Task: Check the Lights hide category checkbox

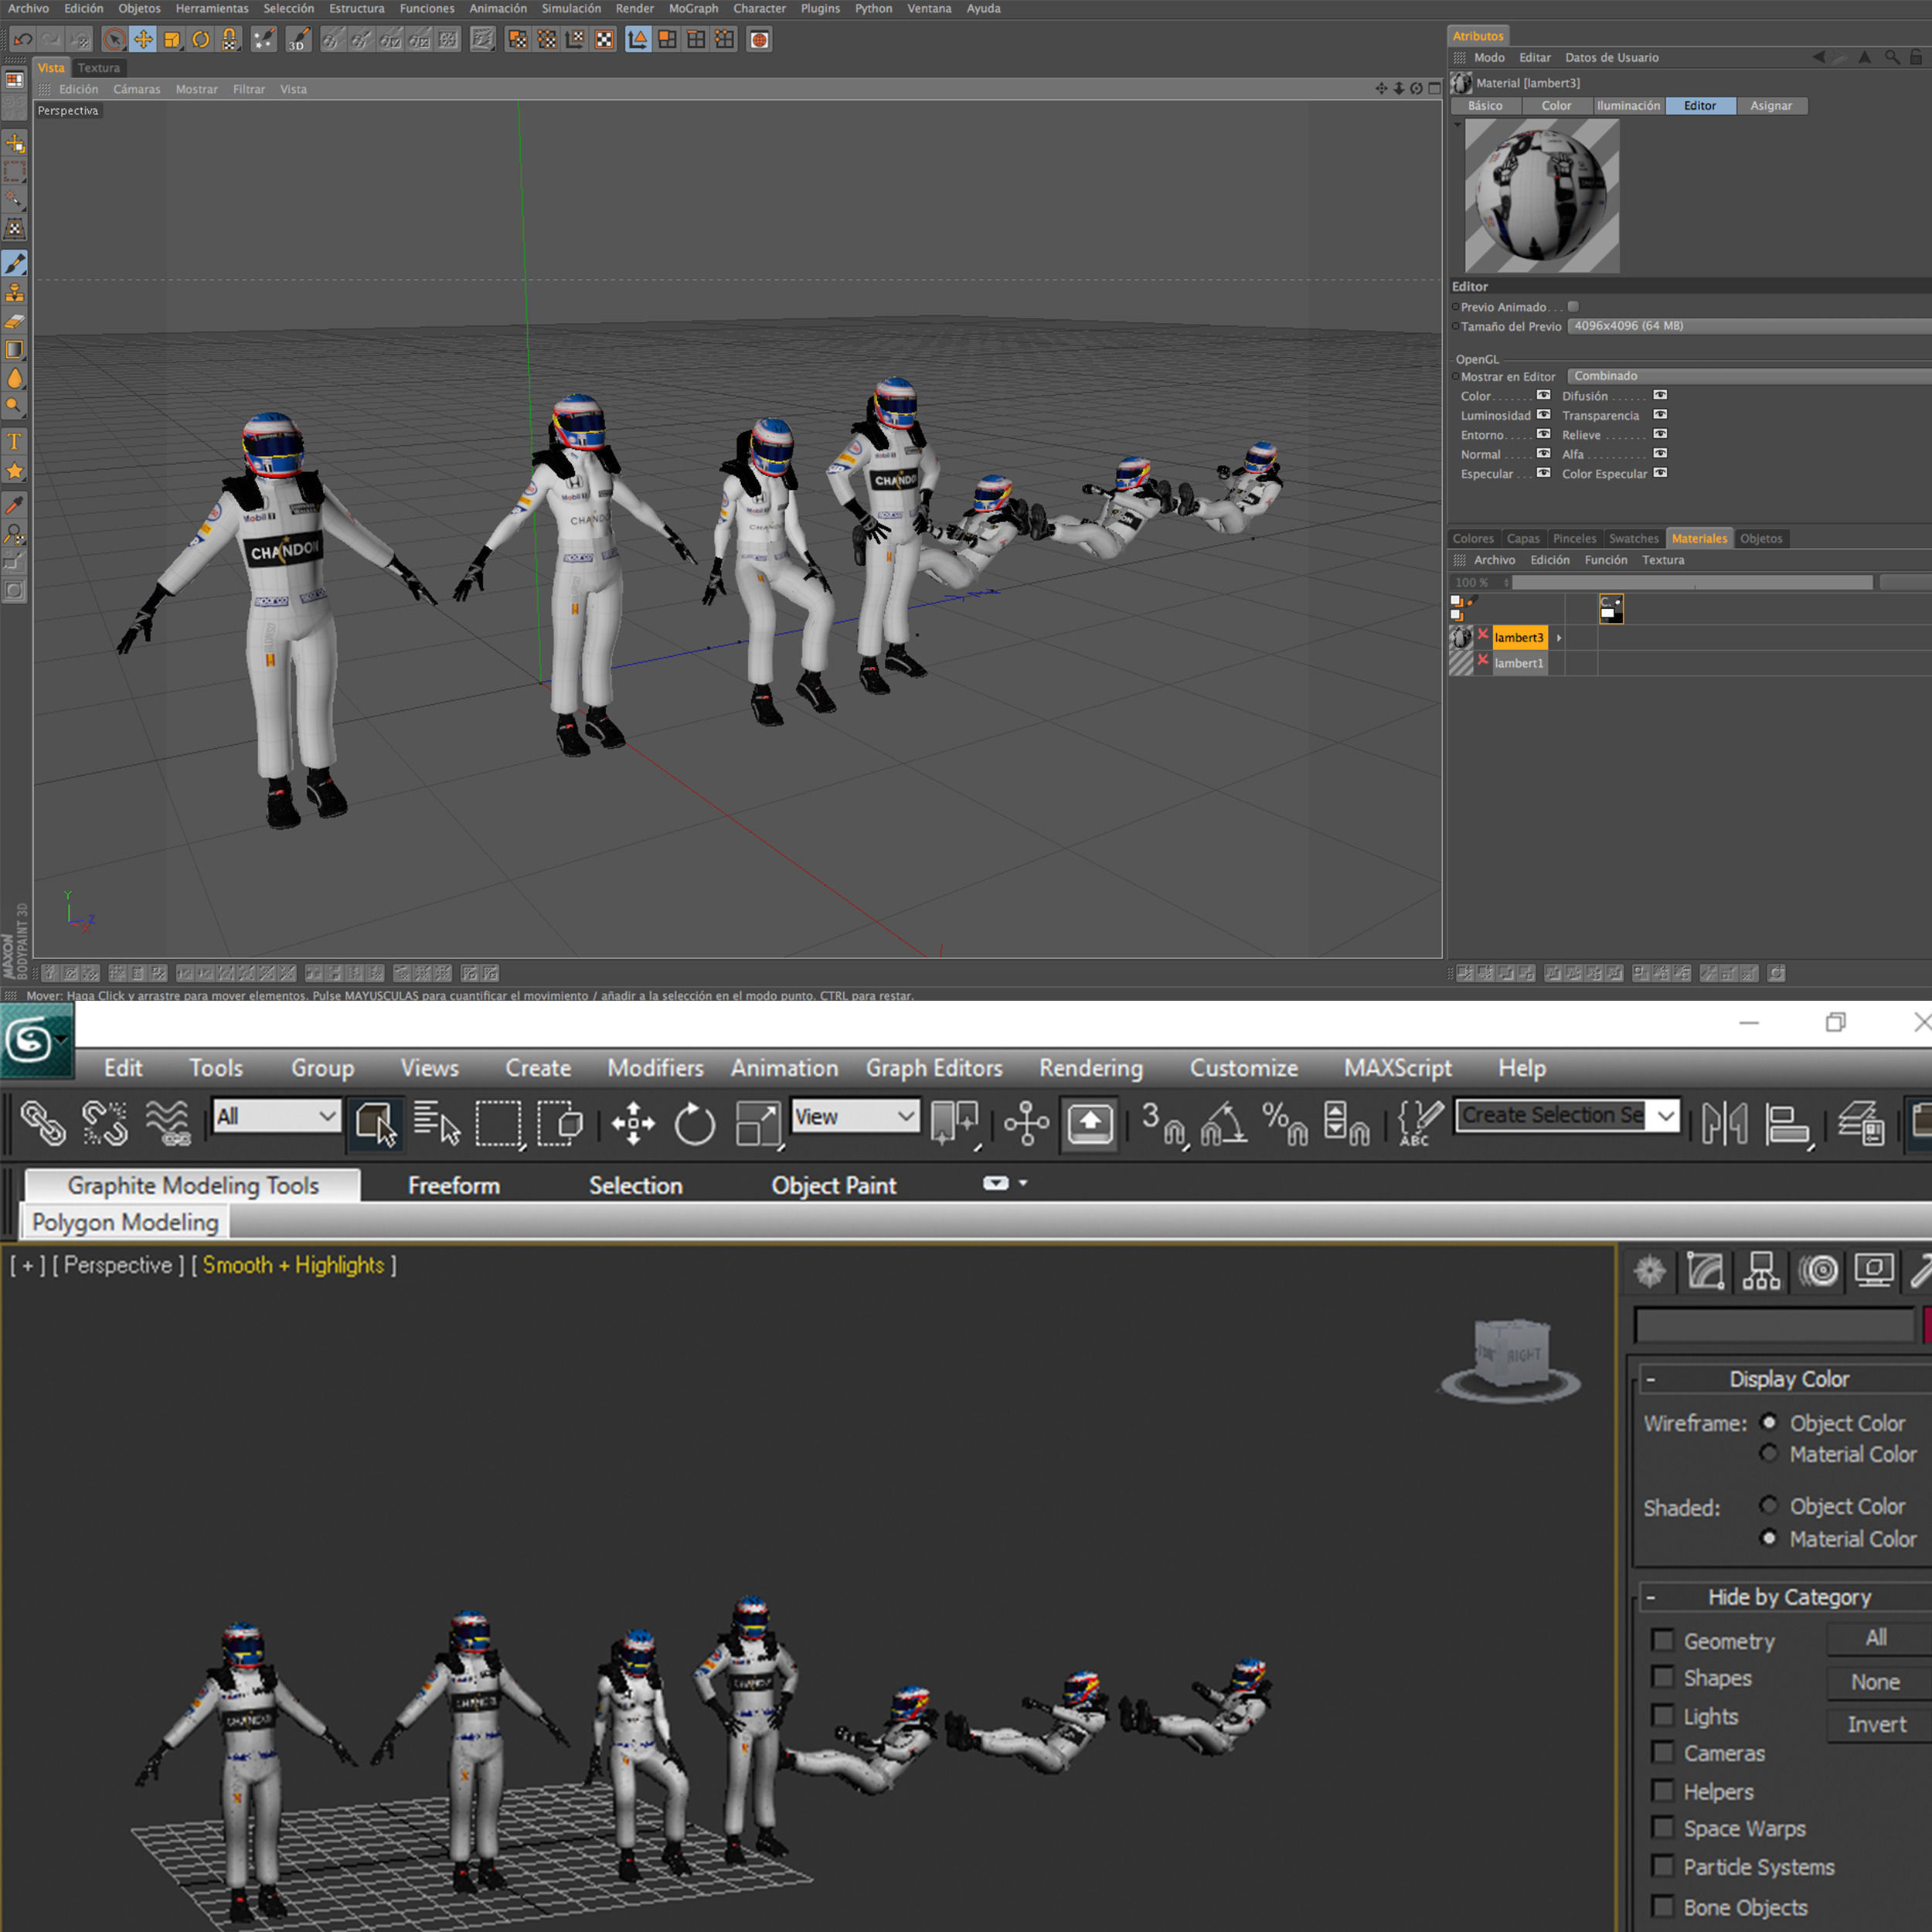Action: 1662,1716
